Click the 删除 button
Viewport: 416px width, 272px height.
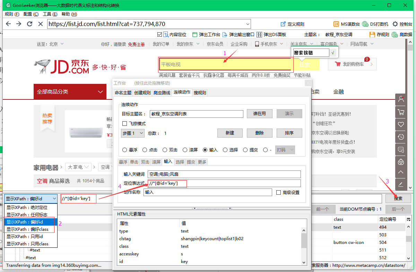[259, 133]
